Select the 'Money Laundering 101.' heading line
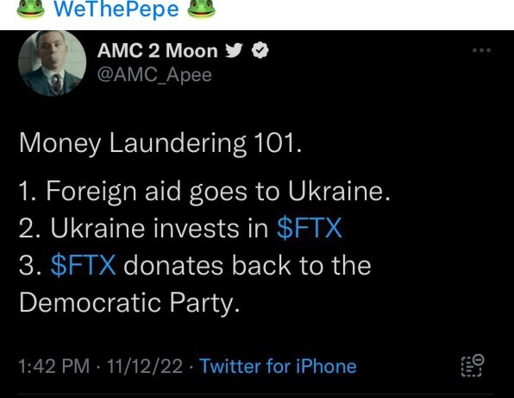514x398 pixels. (x=160, y=143)
